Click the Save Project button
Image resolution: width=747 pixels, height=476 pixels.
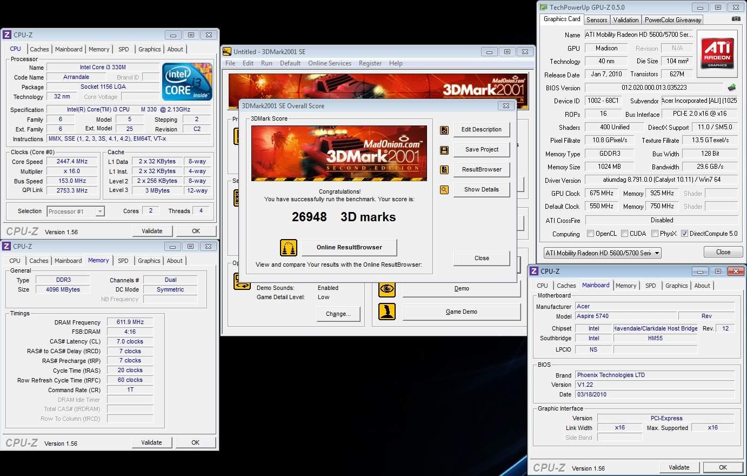[x=482, y=150]
